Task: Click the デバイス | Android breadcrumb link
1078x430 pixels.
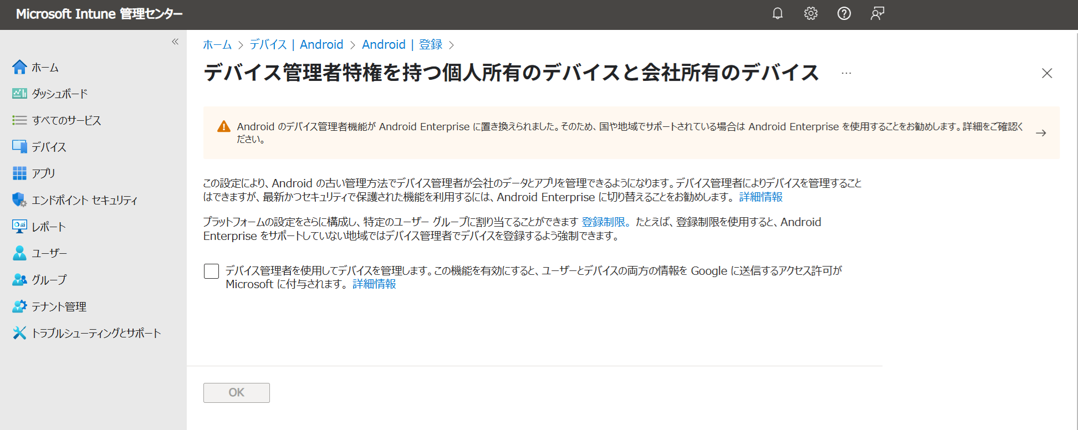Action: 297,45
